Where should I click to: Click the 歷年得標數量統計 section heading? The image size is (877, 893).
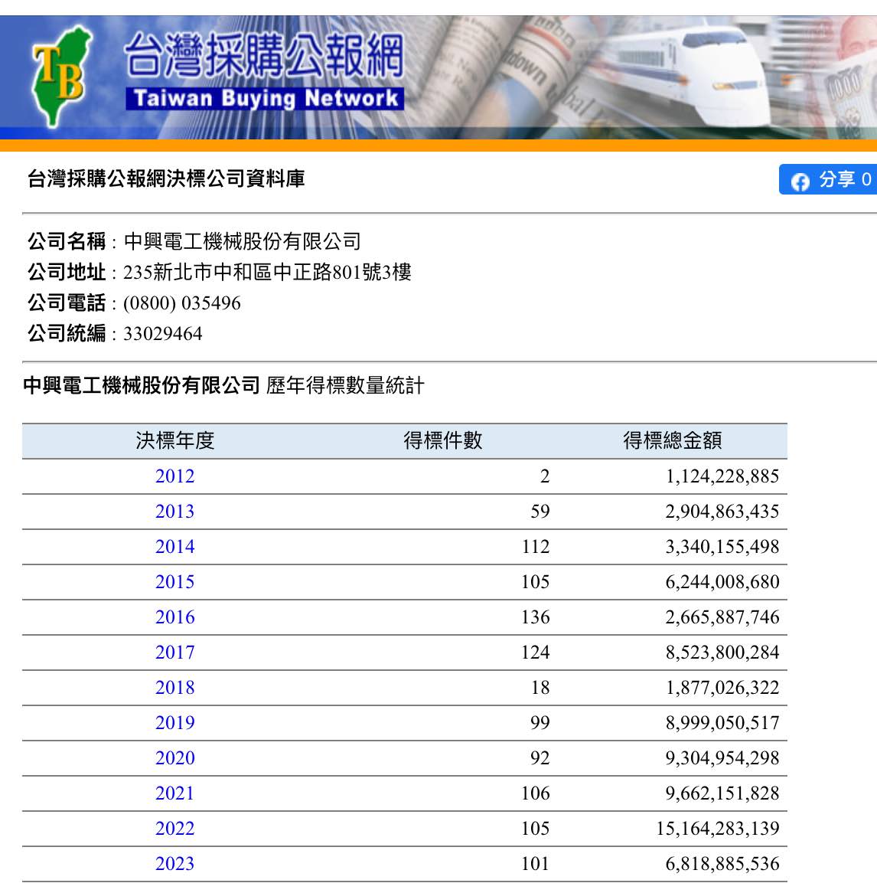coord(345,385)
